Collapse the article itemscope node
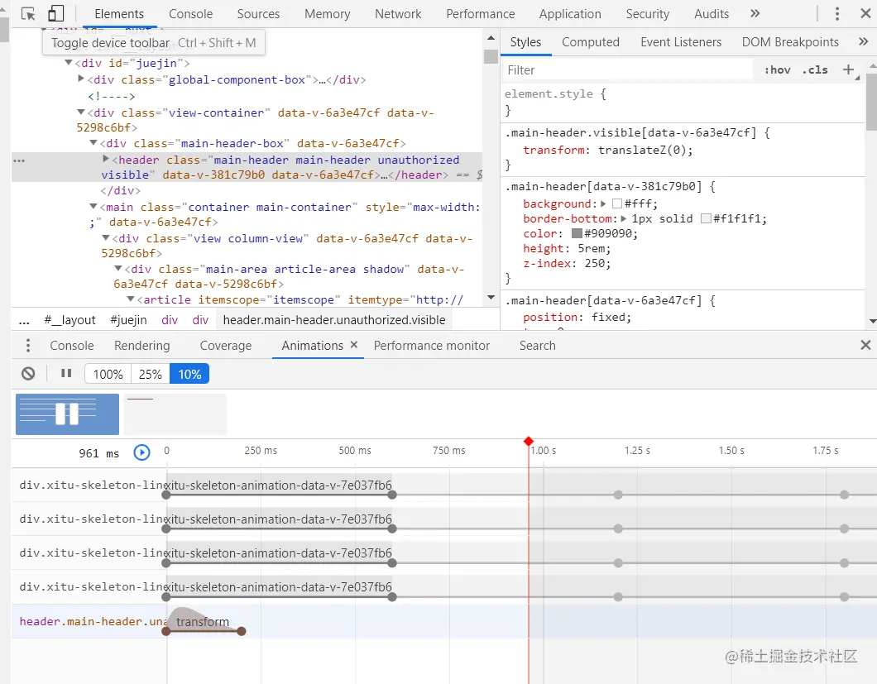Image resolution: width=877 pixels, height=684 pixels. 131,299
